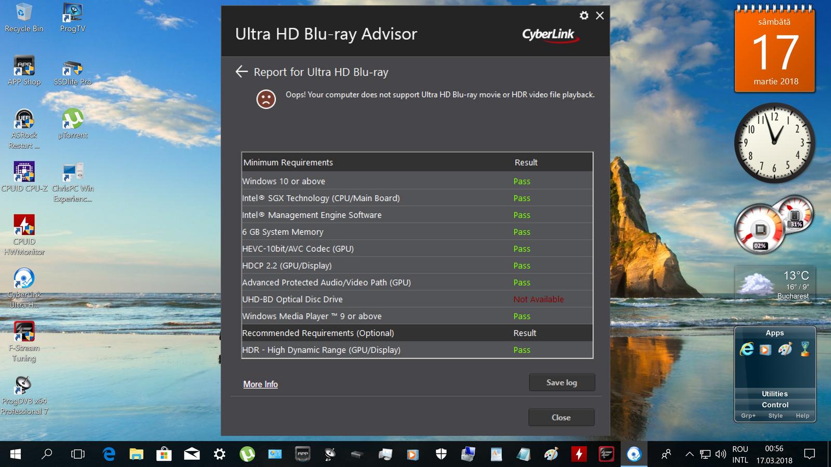
Task: Select the CyberLink Ultra HD desktop icon
Action: point(24,289)
